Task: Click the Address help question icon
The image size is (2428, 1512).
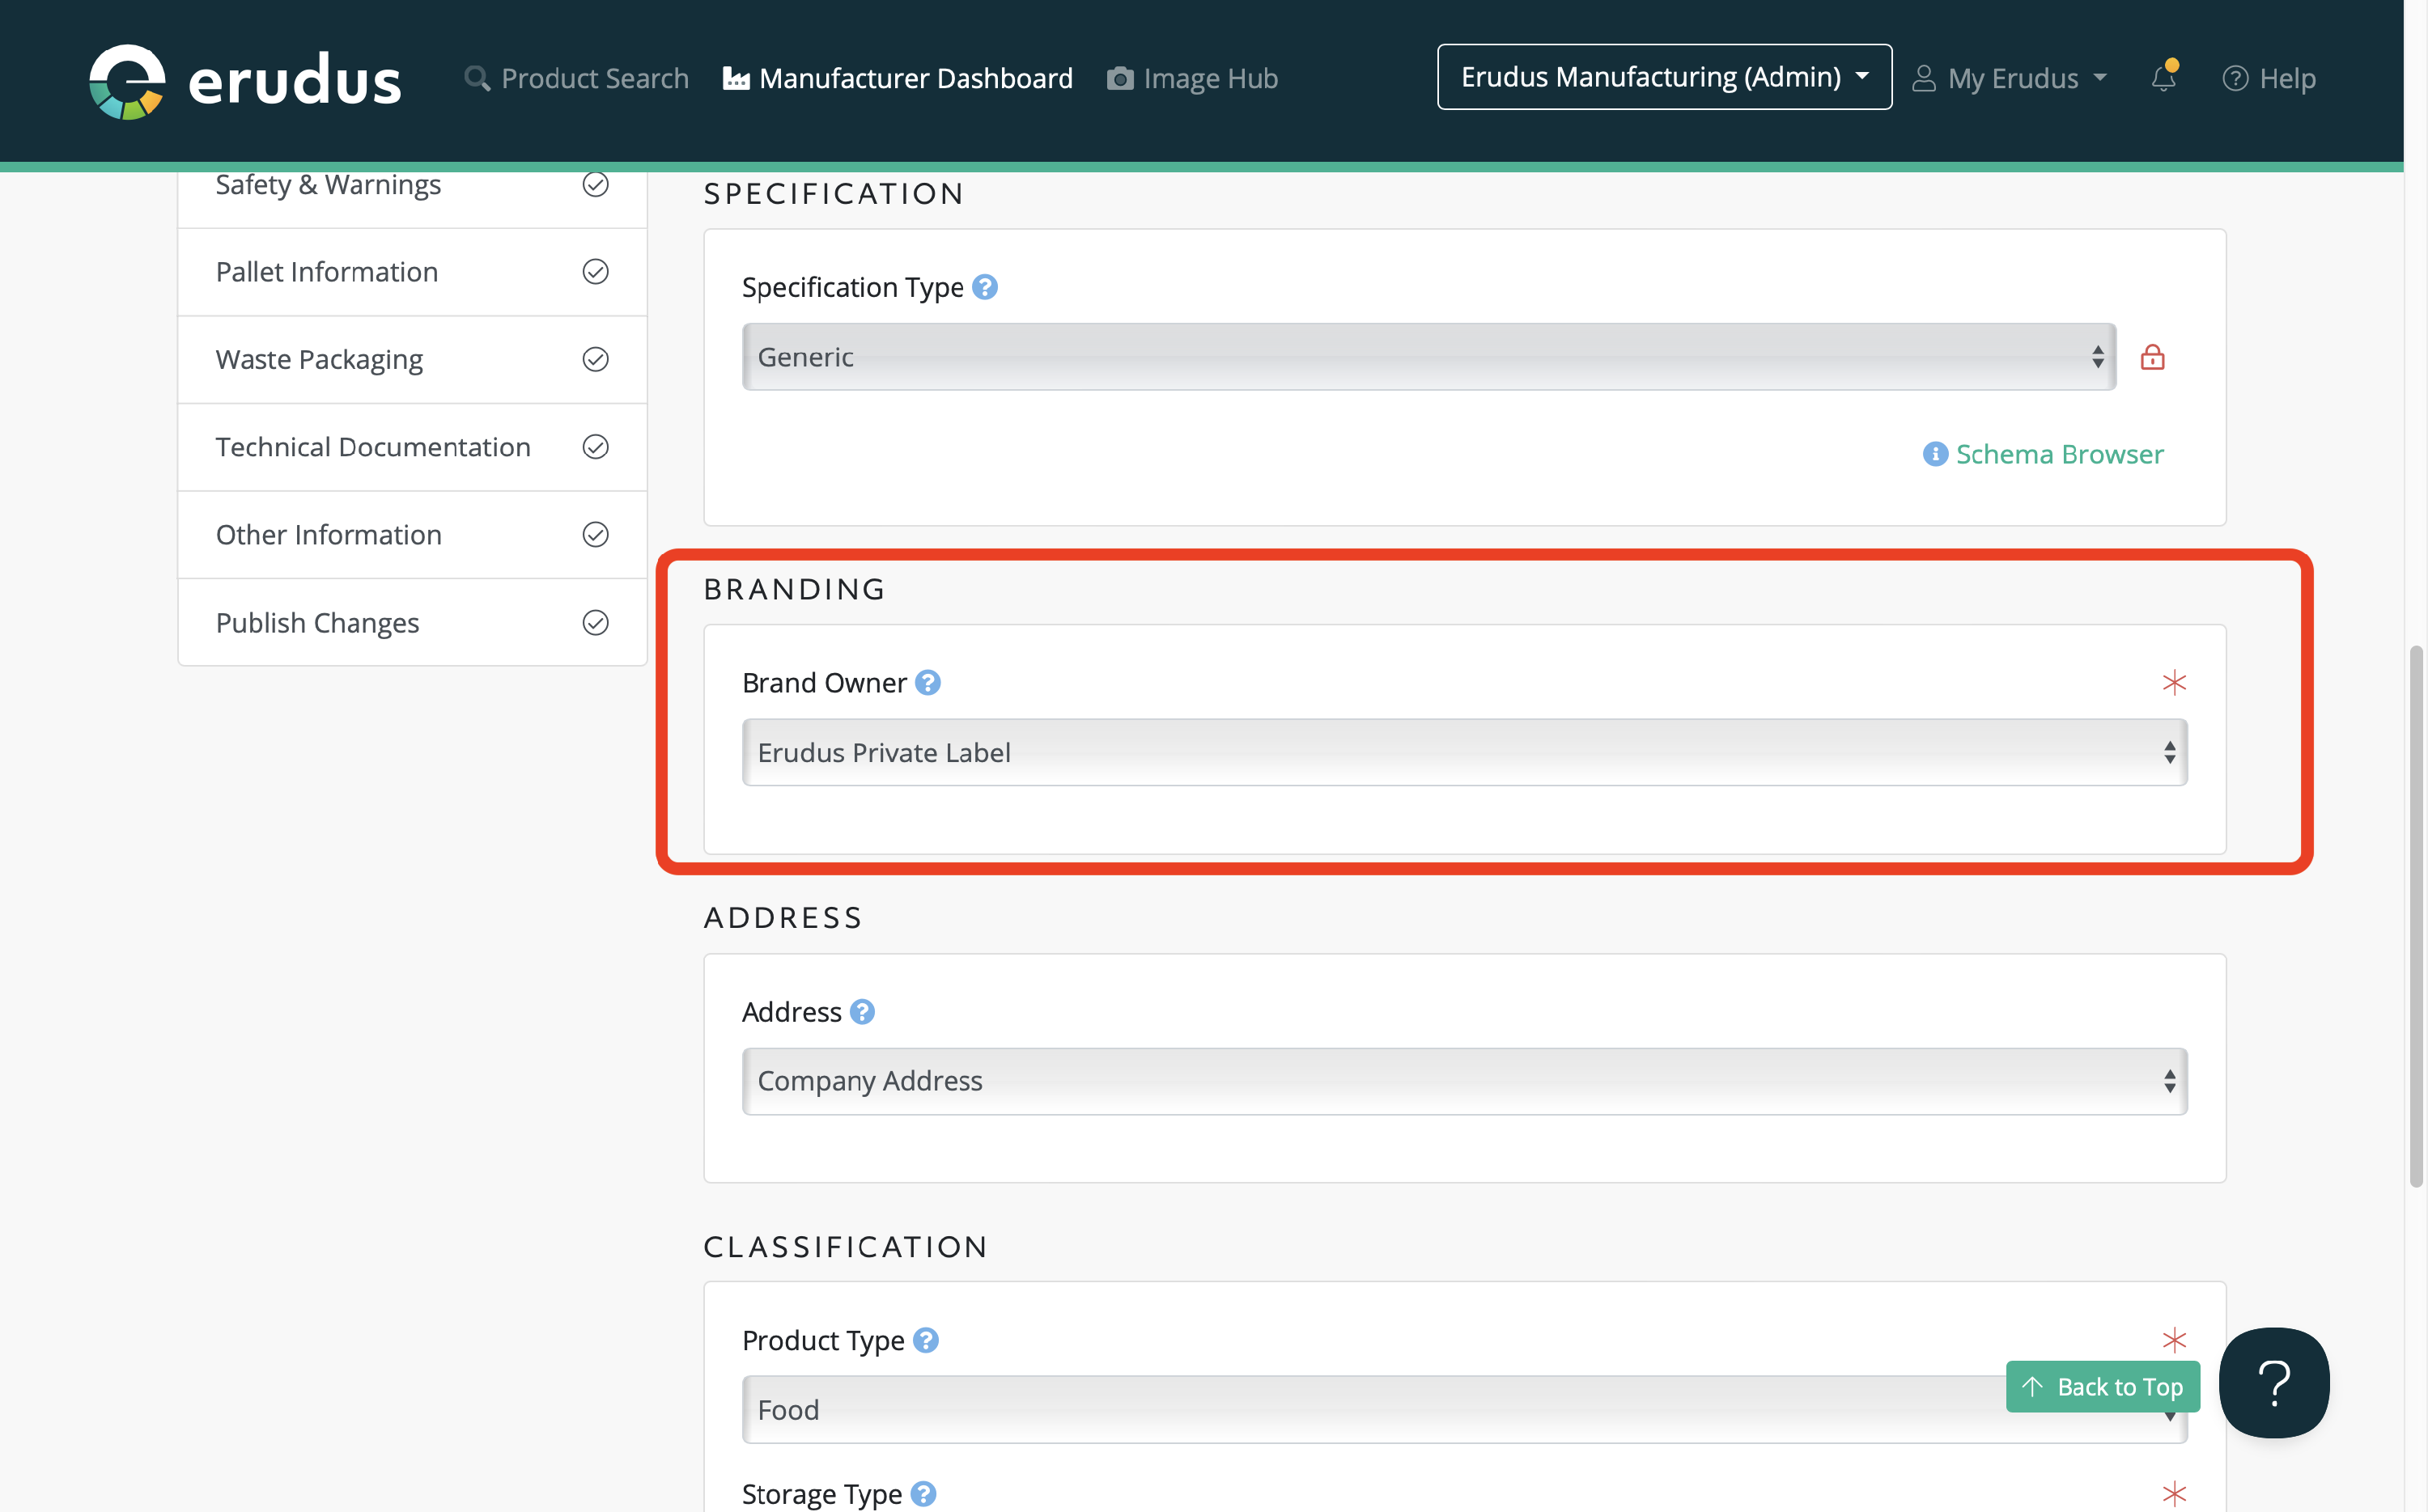Action: tap(861, 1012)
